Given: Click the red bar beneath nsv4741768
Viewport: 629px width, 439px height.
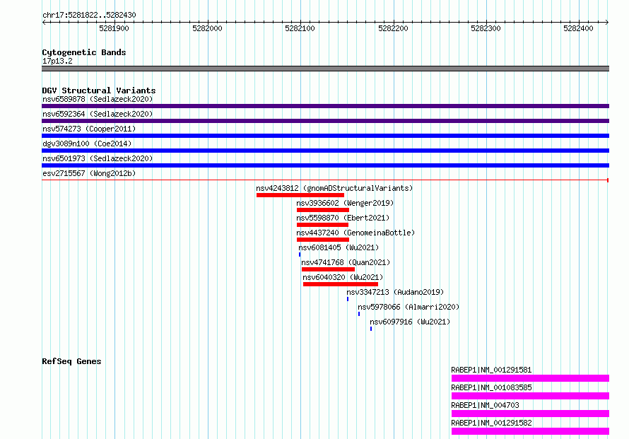Looking at the screenshot, I should (x=328, y=269).
